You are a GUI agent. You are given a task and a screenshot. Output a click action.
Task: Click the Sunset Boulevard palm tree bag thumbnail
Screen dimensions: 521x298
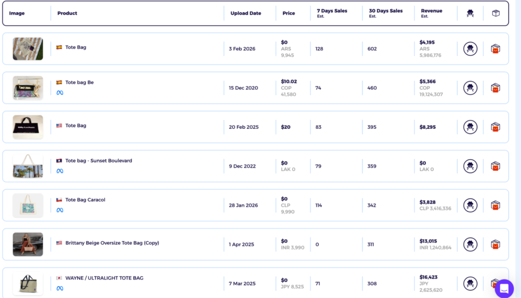(x=28, y=166)
